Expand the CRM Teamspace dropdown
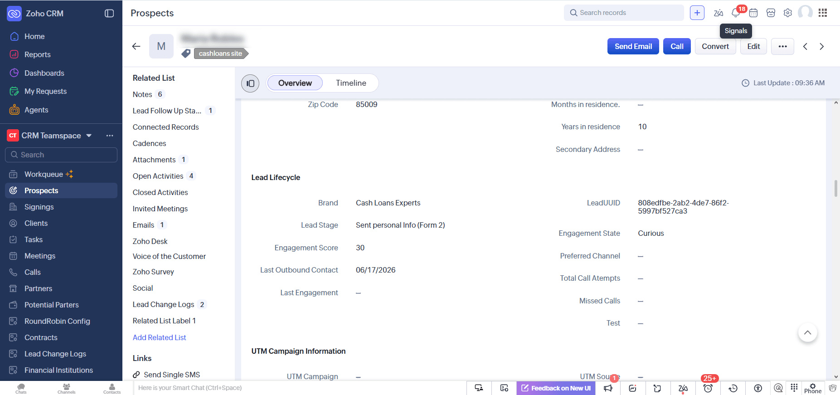The height and width of the screenshot is (395, 840). pos(89,136)
